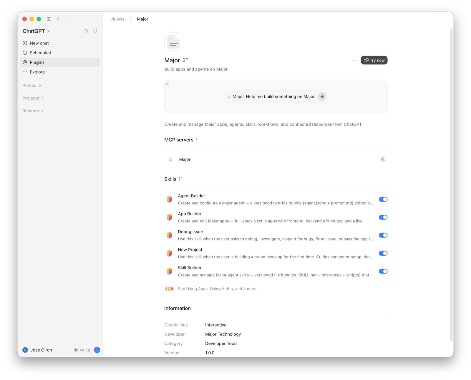Click the Jose Giron avatar
This screenshot has height=380, width=471.
25,350
